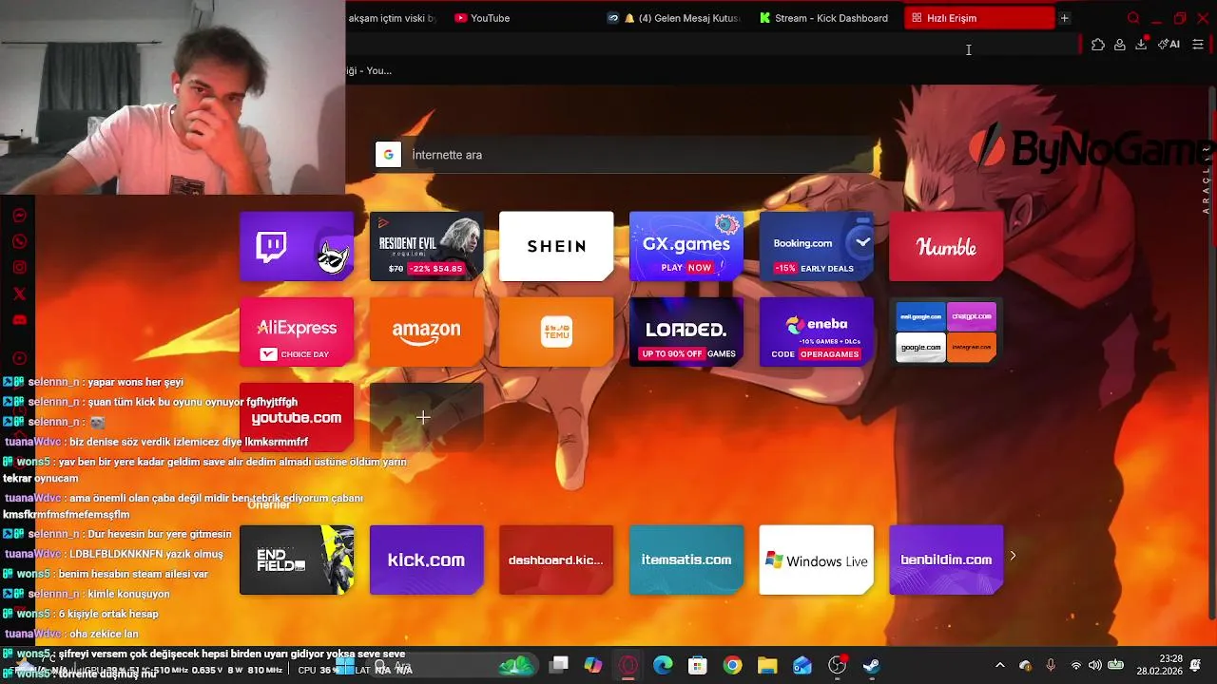Open the Amazon speed dial tile
The width and height of the screenshot is (1217, 684).
click(426, 332)
